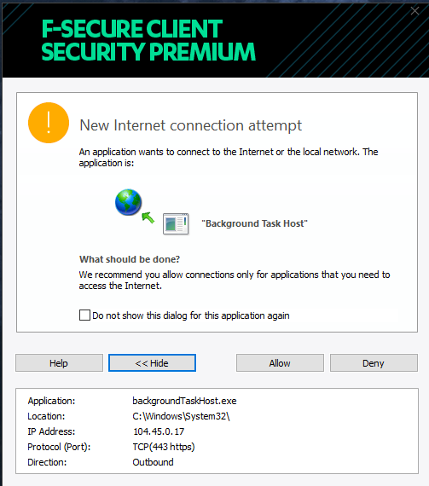Select the TCP(443 https) protocol value
Image resolution: width=429 pixels, height=486 pixels.
point(164,447)
